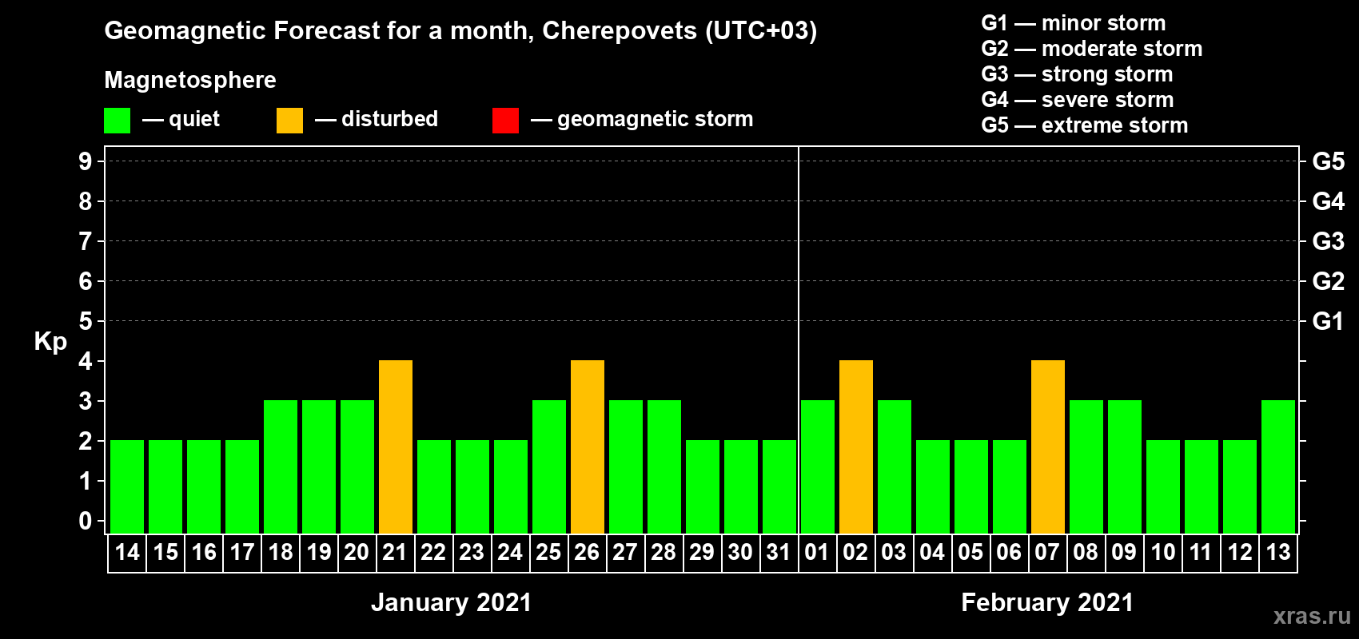Click the green bar for January 25
1359x639 pixels.
tap(549, 466)
